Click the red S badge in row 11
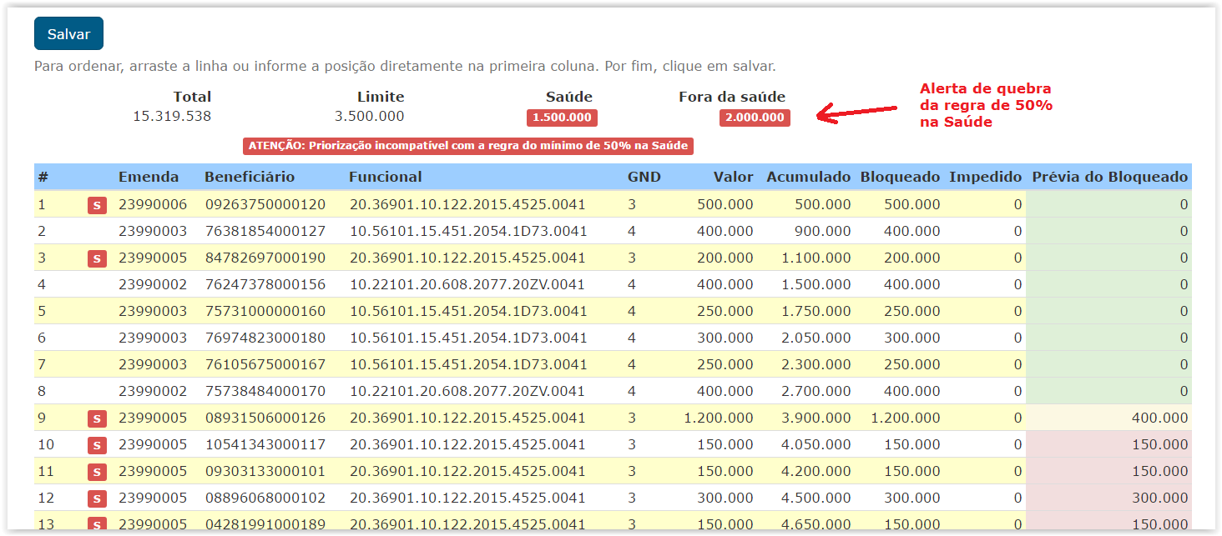Image resolution: width=1222 pixels, height=536 pixels. [97, 472]
